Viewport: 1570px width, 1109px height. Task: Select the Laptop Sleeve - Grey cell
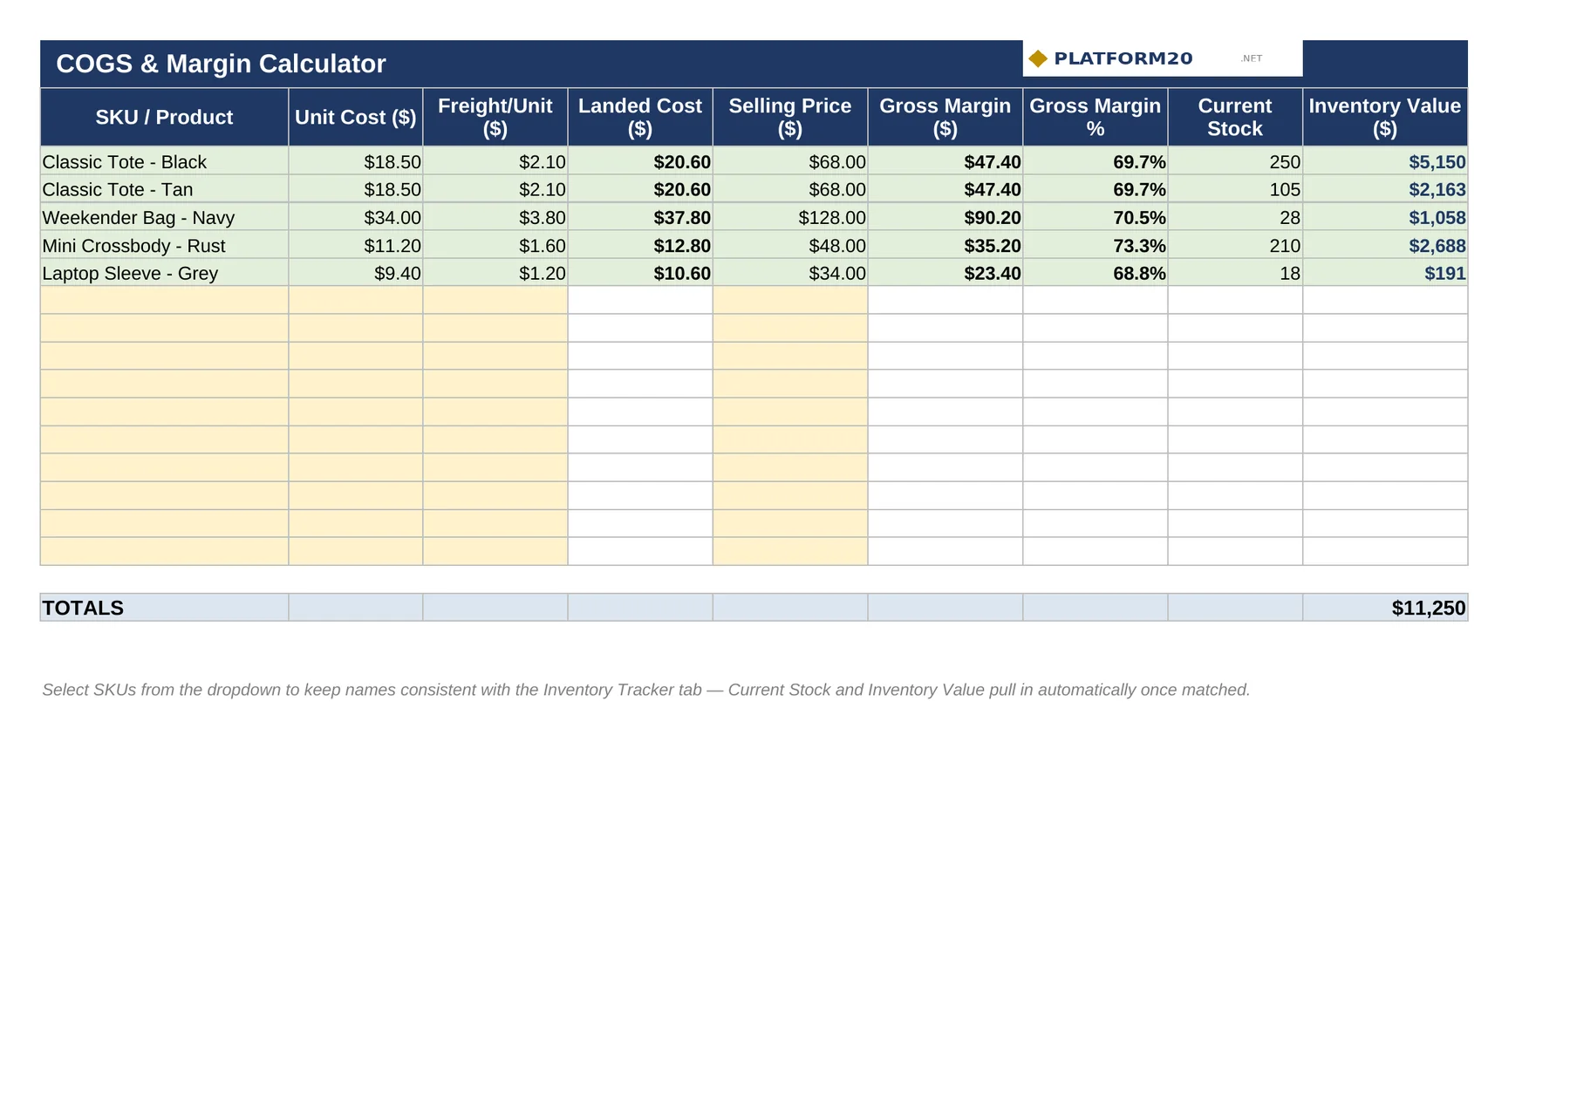point(164,273)
